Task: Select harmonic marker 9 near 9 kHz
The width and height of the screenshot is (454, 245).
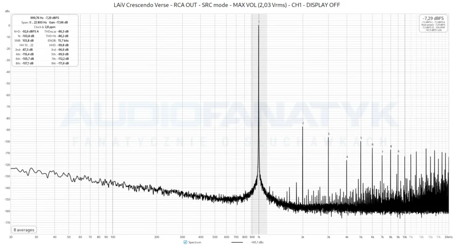Action: click(399, 151)
